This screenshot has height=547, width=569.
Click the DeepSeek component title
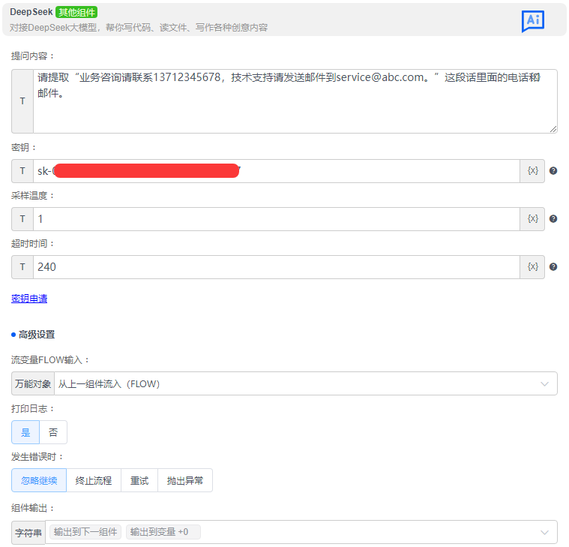pyautogui.click(x=31, y=12)
